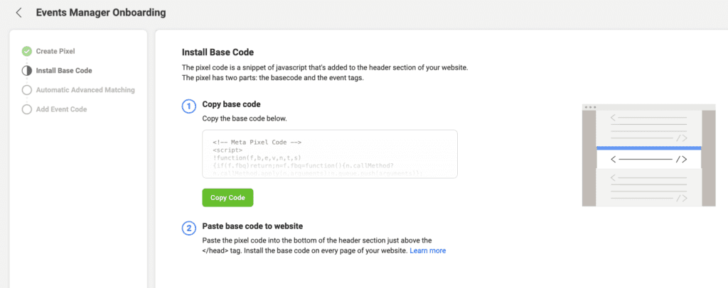The width and height of the screenshot is (728, 288).
Task: Click the green Copy Code button
Action: click(x=227, y=198)
